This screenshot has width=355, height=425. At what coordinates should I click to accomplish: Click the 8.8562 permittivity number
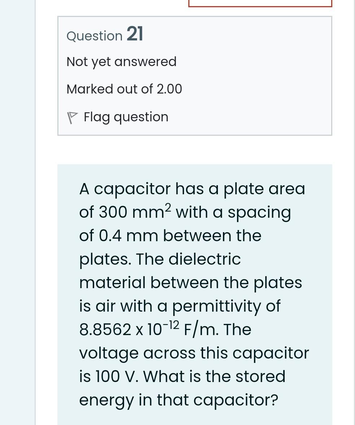tap(105, 330)
